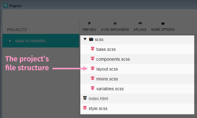Click the PROJECTS panel heading

pos(17,30)
